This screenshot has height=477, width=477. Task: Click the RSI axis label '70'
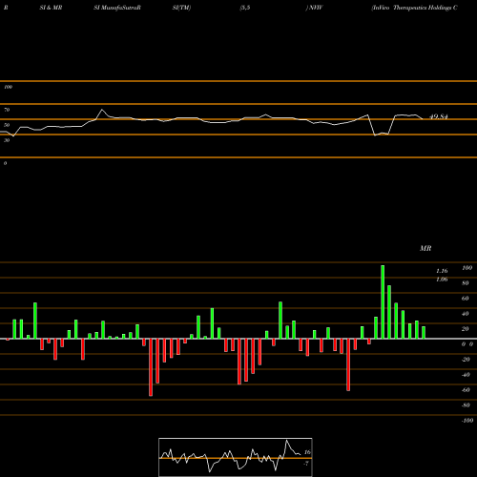click(7, 110)
